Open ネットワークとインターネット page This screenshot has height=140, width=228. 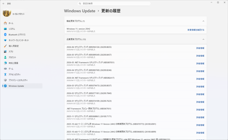22,40
